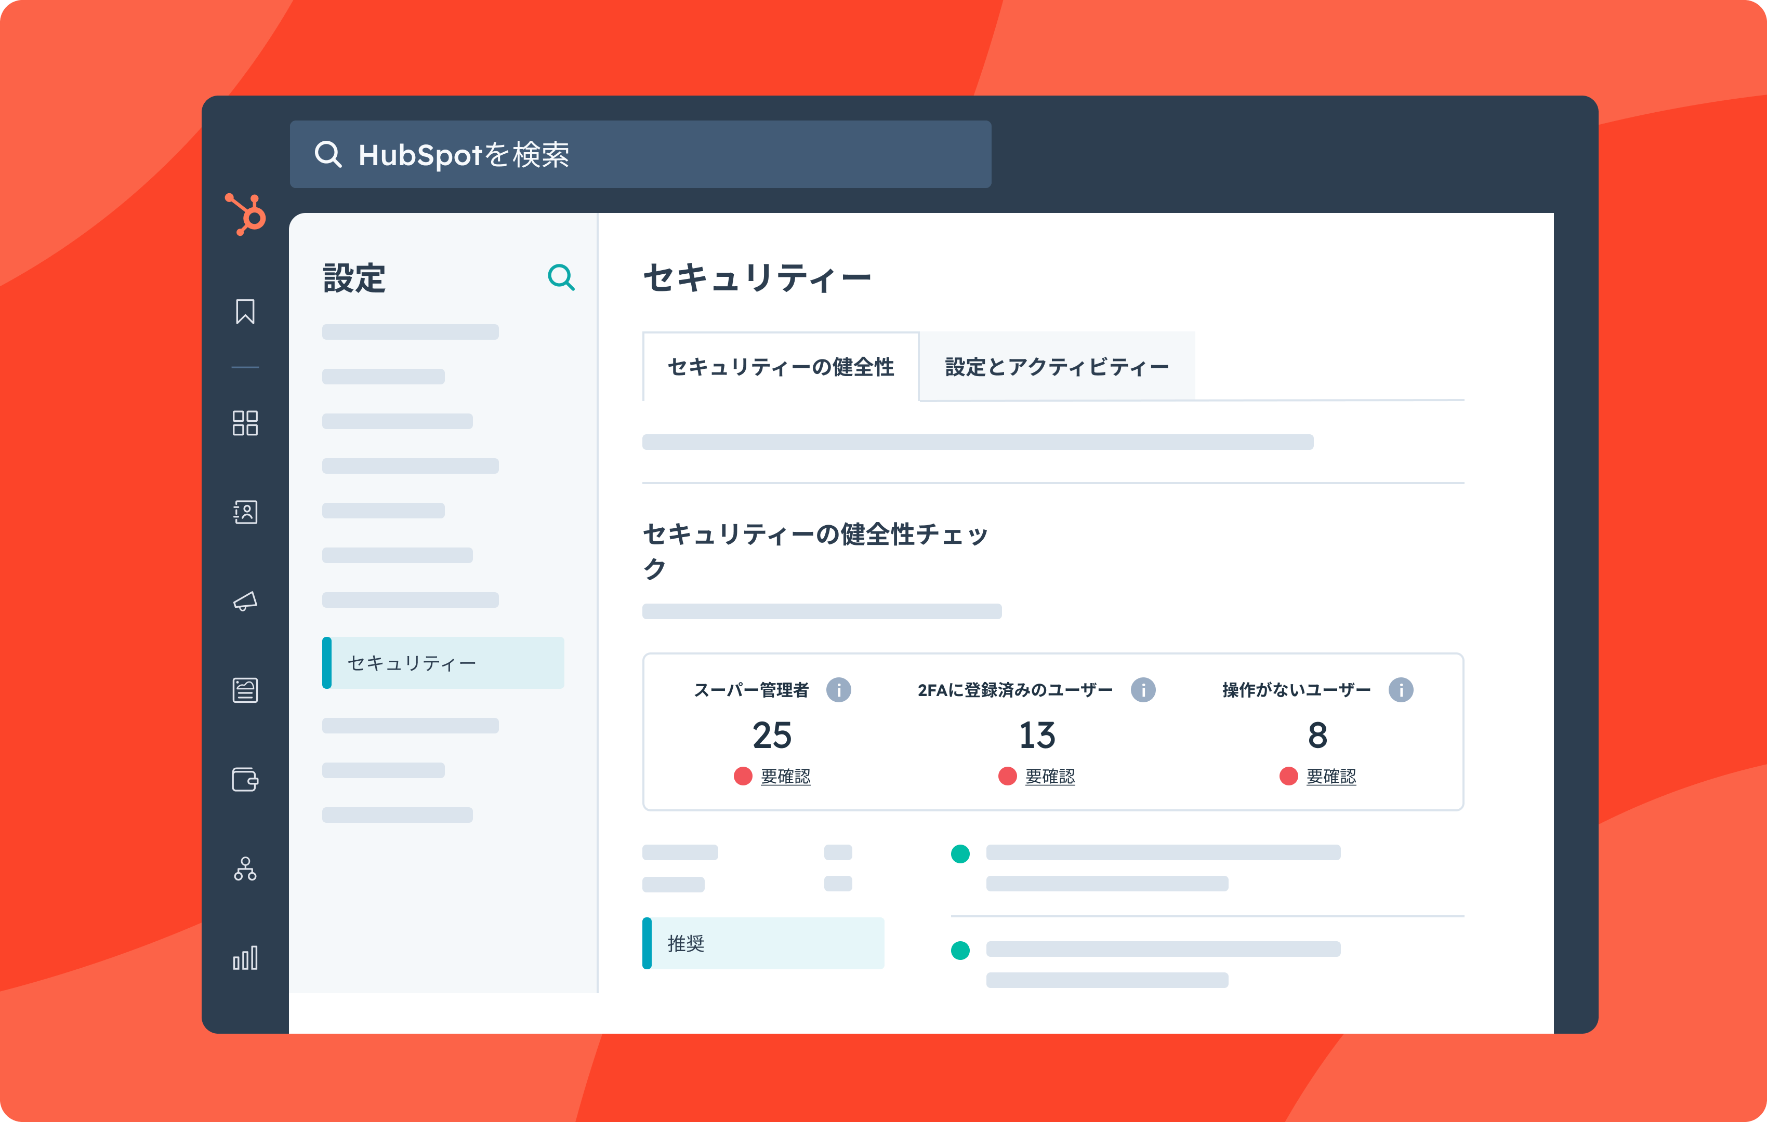Screen dimensions: 1767x1122
Task: Click 要確認 link under 2FAに登録済みのユーザー
Action: [x=1050, y=776]
